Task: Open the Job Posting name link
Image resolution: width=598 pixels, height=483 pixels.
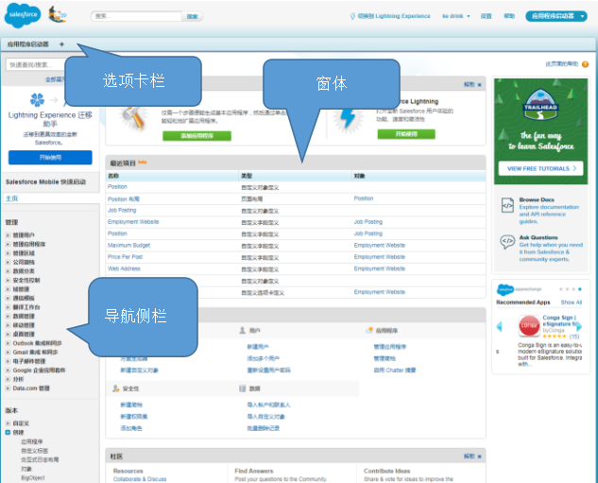Action: pos(122,210)
